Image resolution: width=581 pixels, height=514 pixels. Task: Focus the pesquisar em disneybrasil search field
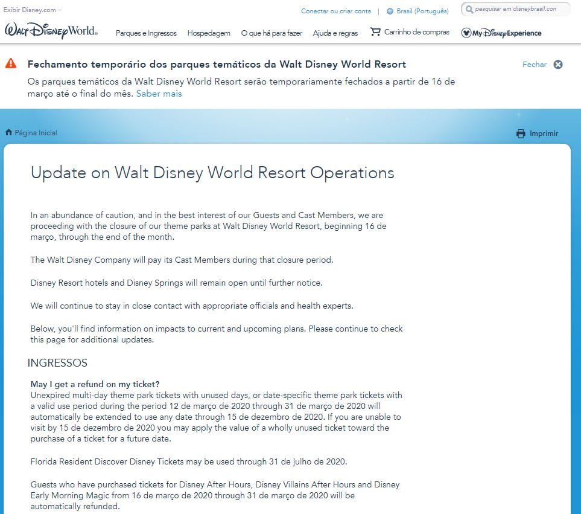[x=519, y=10]
